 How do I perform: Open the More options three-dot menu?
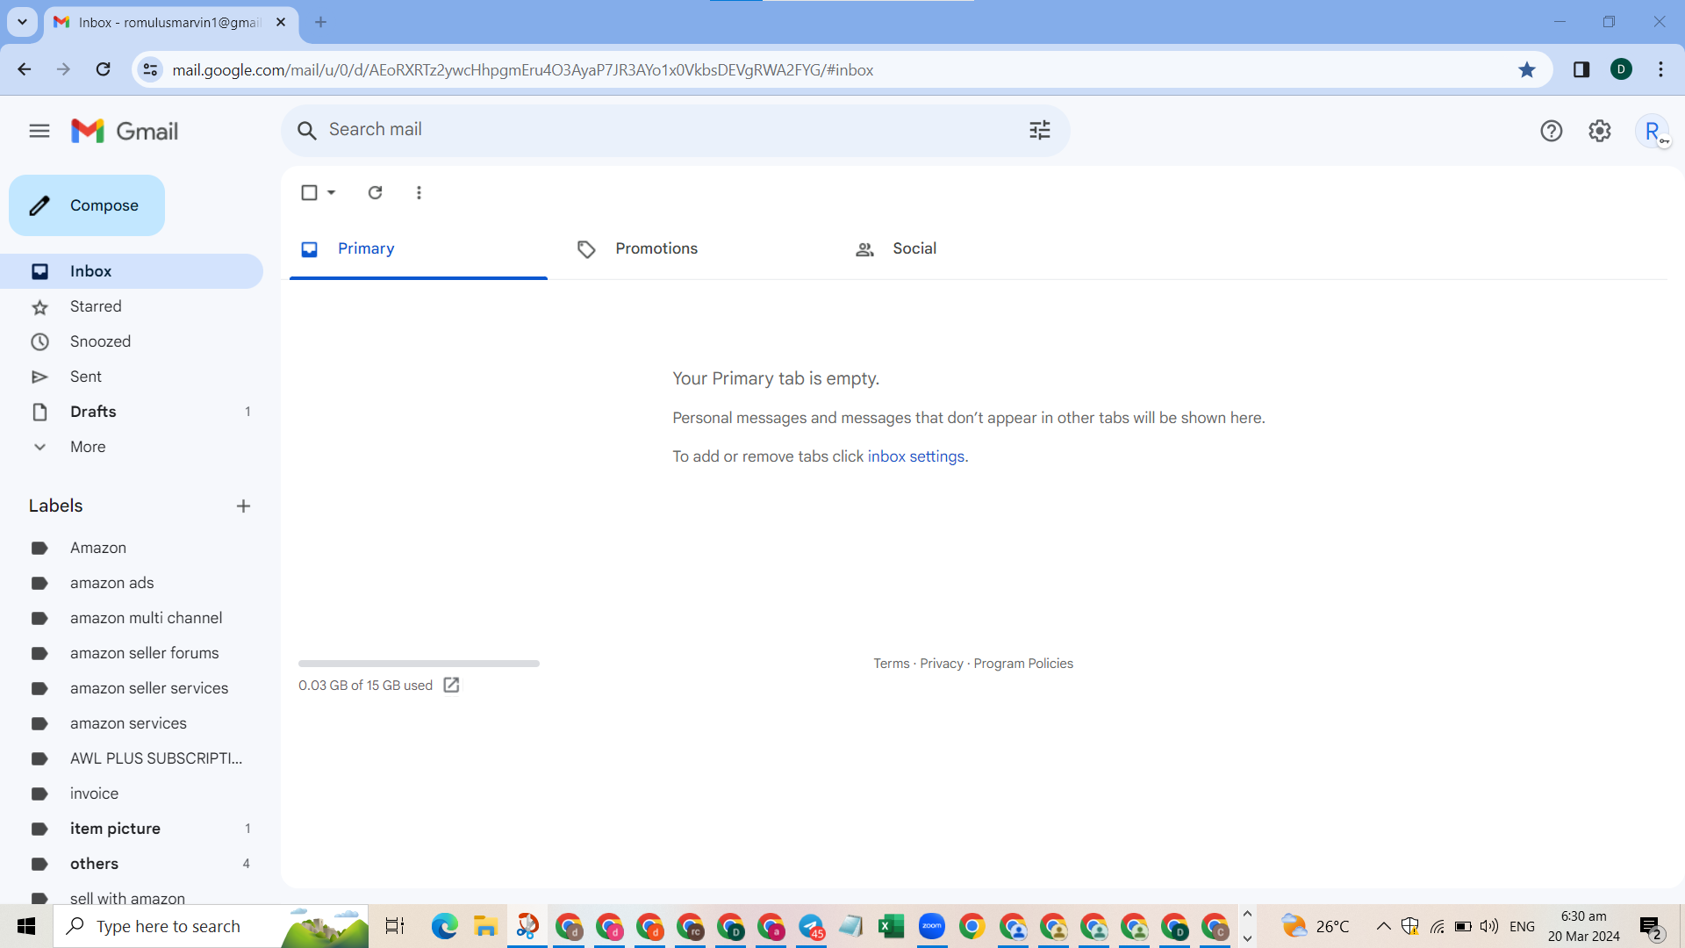click(x=419, y=192)
